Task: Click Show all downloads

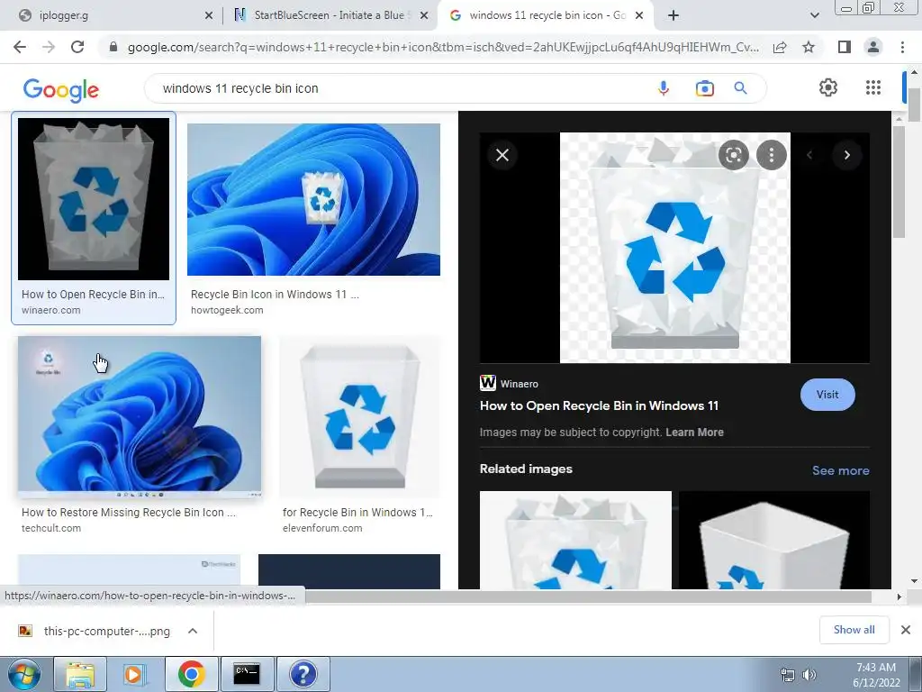Action: (x=854, y=630)
